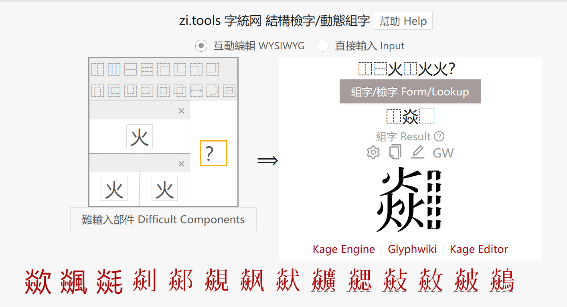
Task: Select the horizontal mirror transformation icon
Action: coord(196,91)
